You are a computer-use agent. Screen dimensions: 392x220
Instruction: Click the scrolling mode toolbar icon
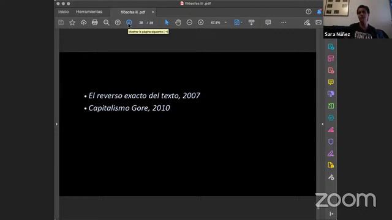point(251,23)
